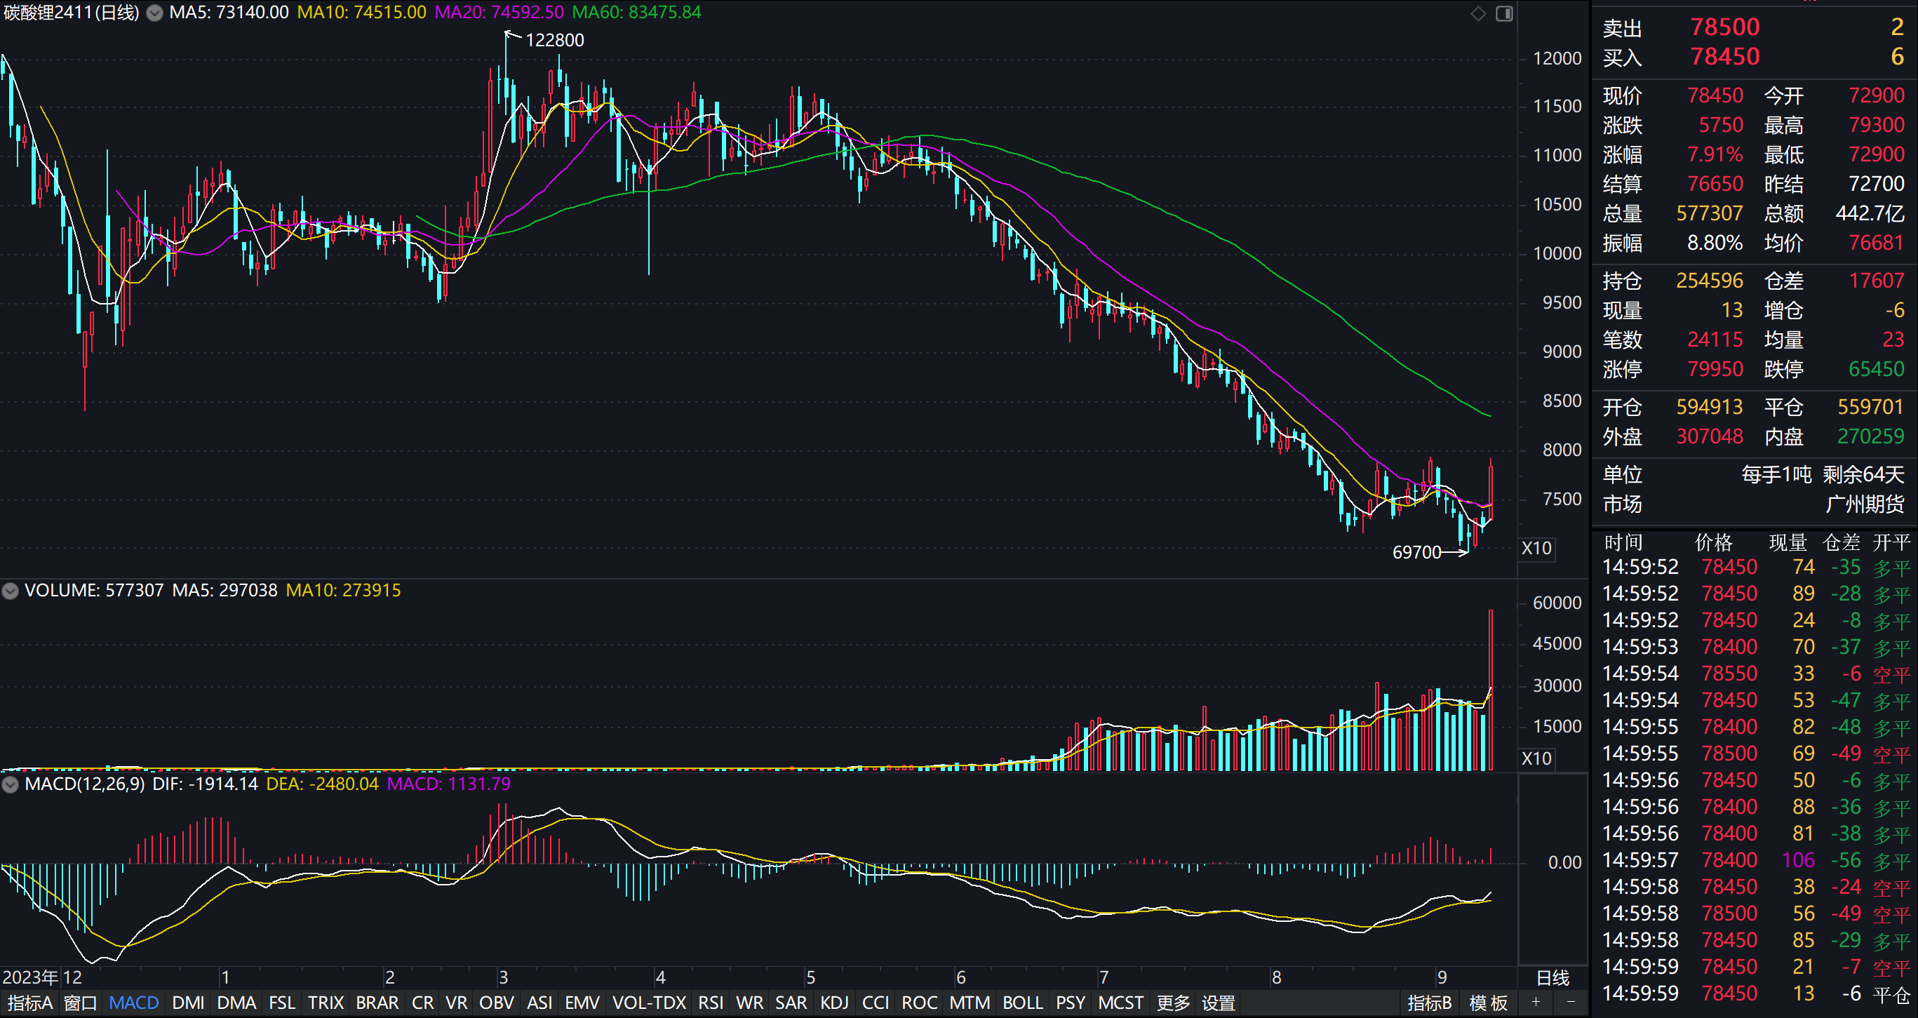Click the X10 scale label on price axis
Screen dimensions: 1918x1018
(x=1536, y=548)
